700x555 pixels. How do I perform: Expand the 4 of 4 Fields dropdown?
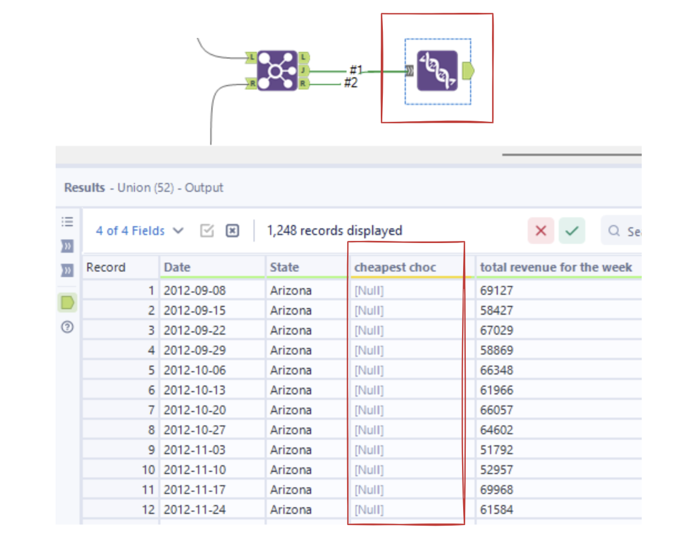point(140,231)
